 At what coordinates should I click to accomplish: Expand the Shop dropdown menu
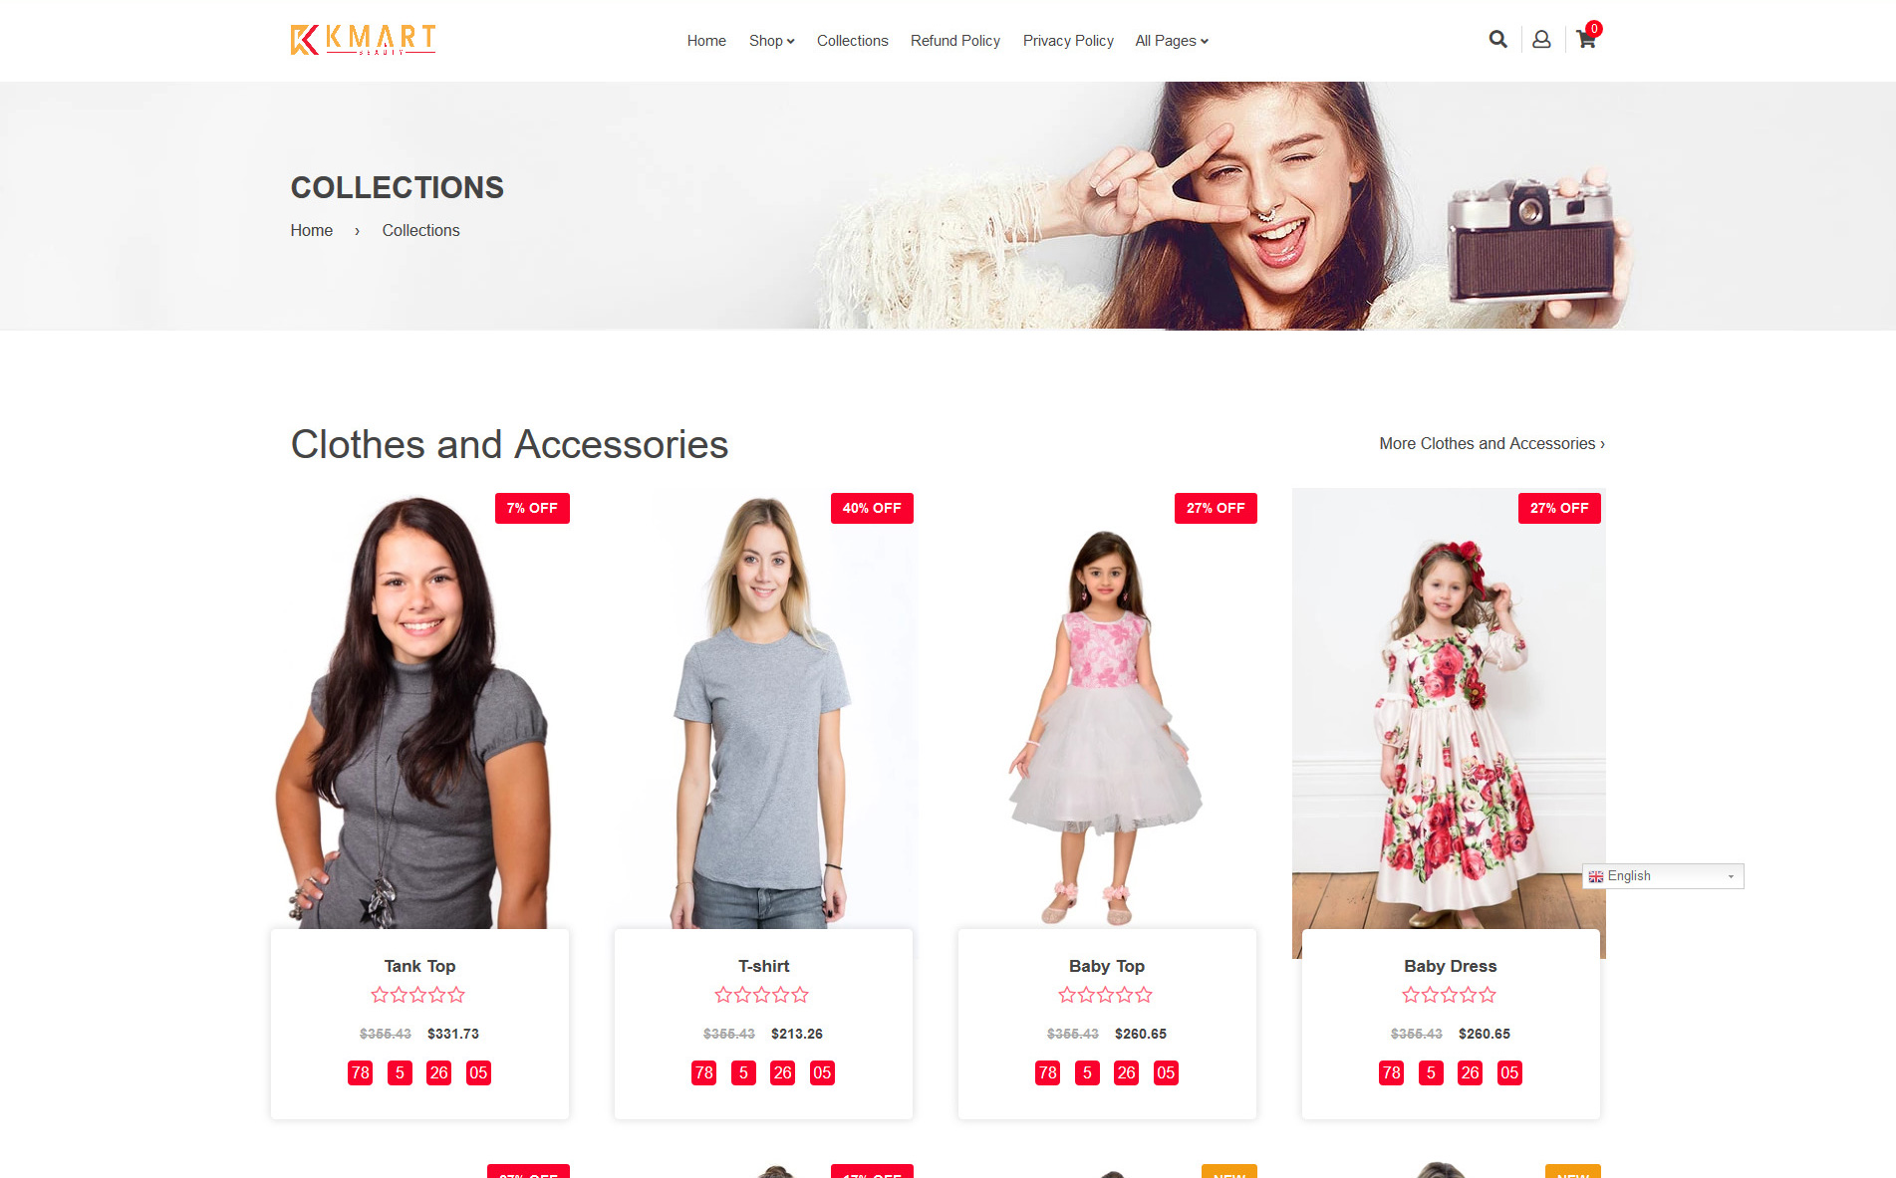[771, 41]
